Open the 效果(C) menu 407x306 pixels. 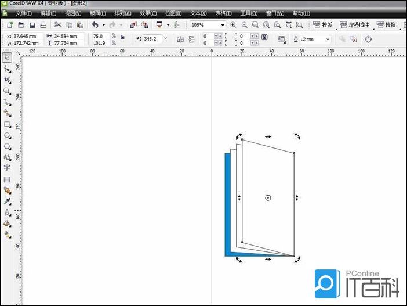coord(148,13)
